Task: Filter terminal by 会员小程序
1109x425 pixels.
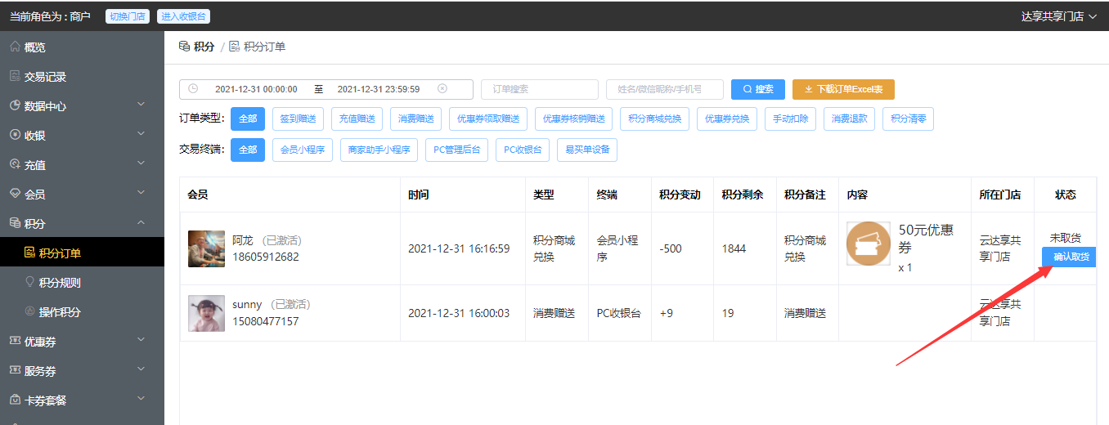Action: 303,150
